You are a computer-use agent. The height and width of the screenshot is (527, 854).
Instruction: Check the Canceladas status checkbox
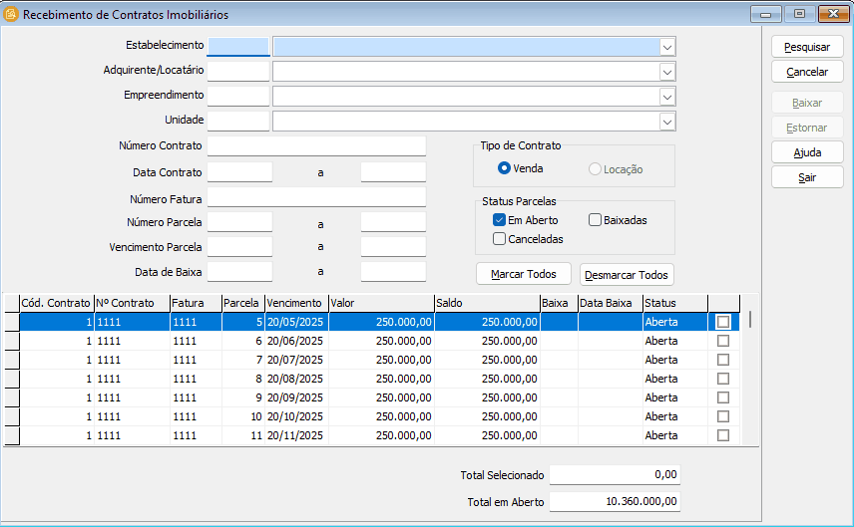[x=500, y=239]
